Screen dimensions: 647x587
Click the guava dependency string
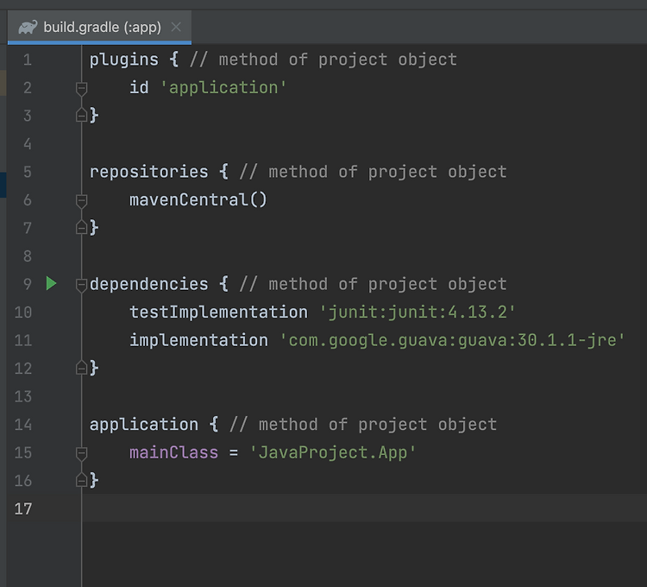pyautogui.click(x=453, y=340)
